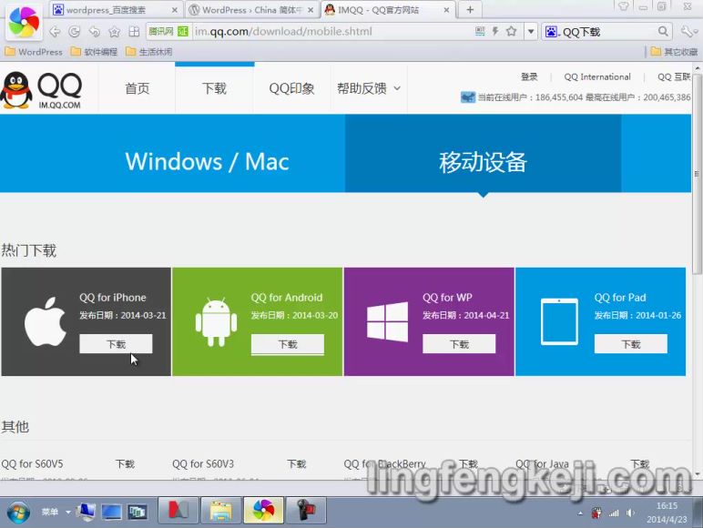
Task: Open the QQ印象 navigation item
Action: pyautogui.click(x=291, y=88)
